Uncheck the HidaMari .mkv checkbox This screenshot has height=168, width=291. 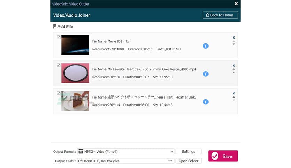pyautogui.click(x=58, y=93)
